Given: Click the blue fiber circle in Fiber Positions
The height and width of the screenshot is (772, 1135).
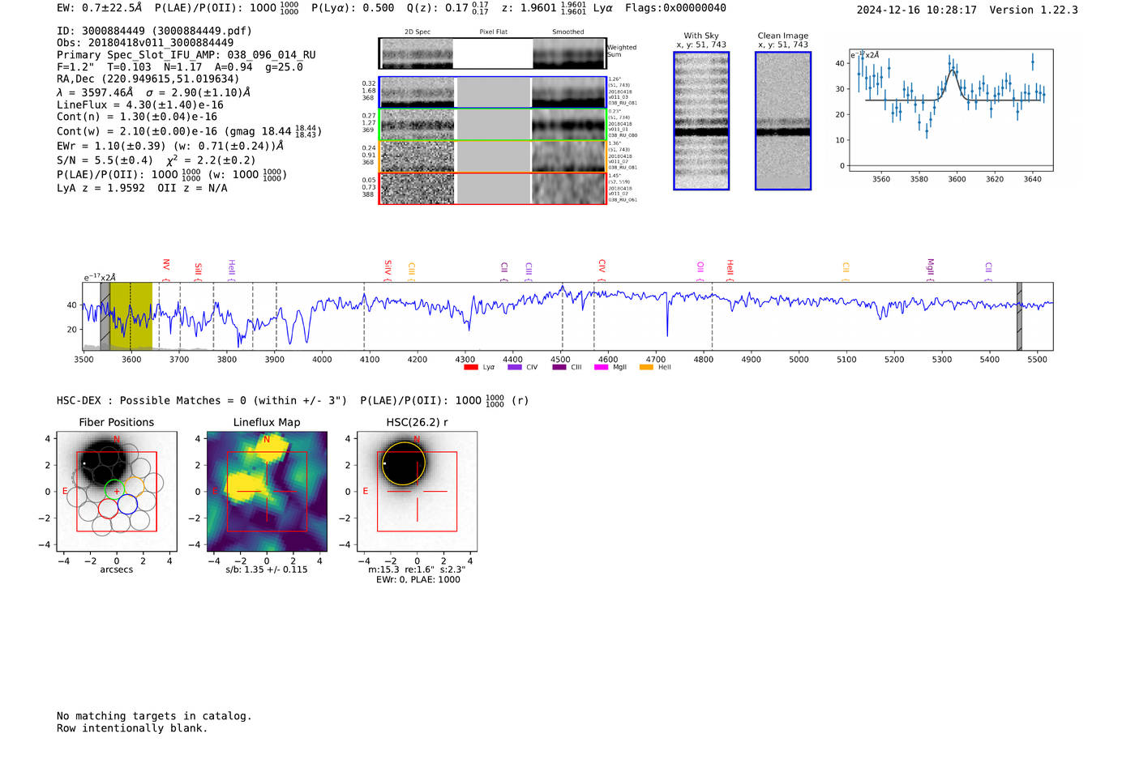Looking at the screenshot, I should [127, 505].
